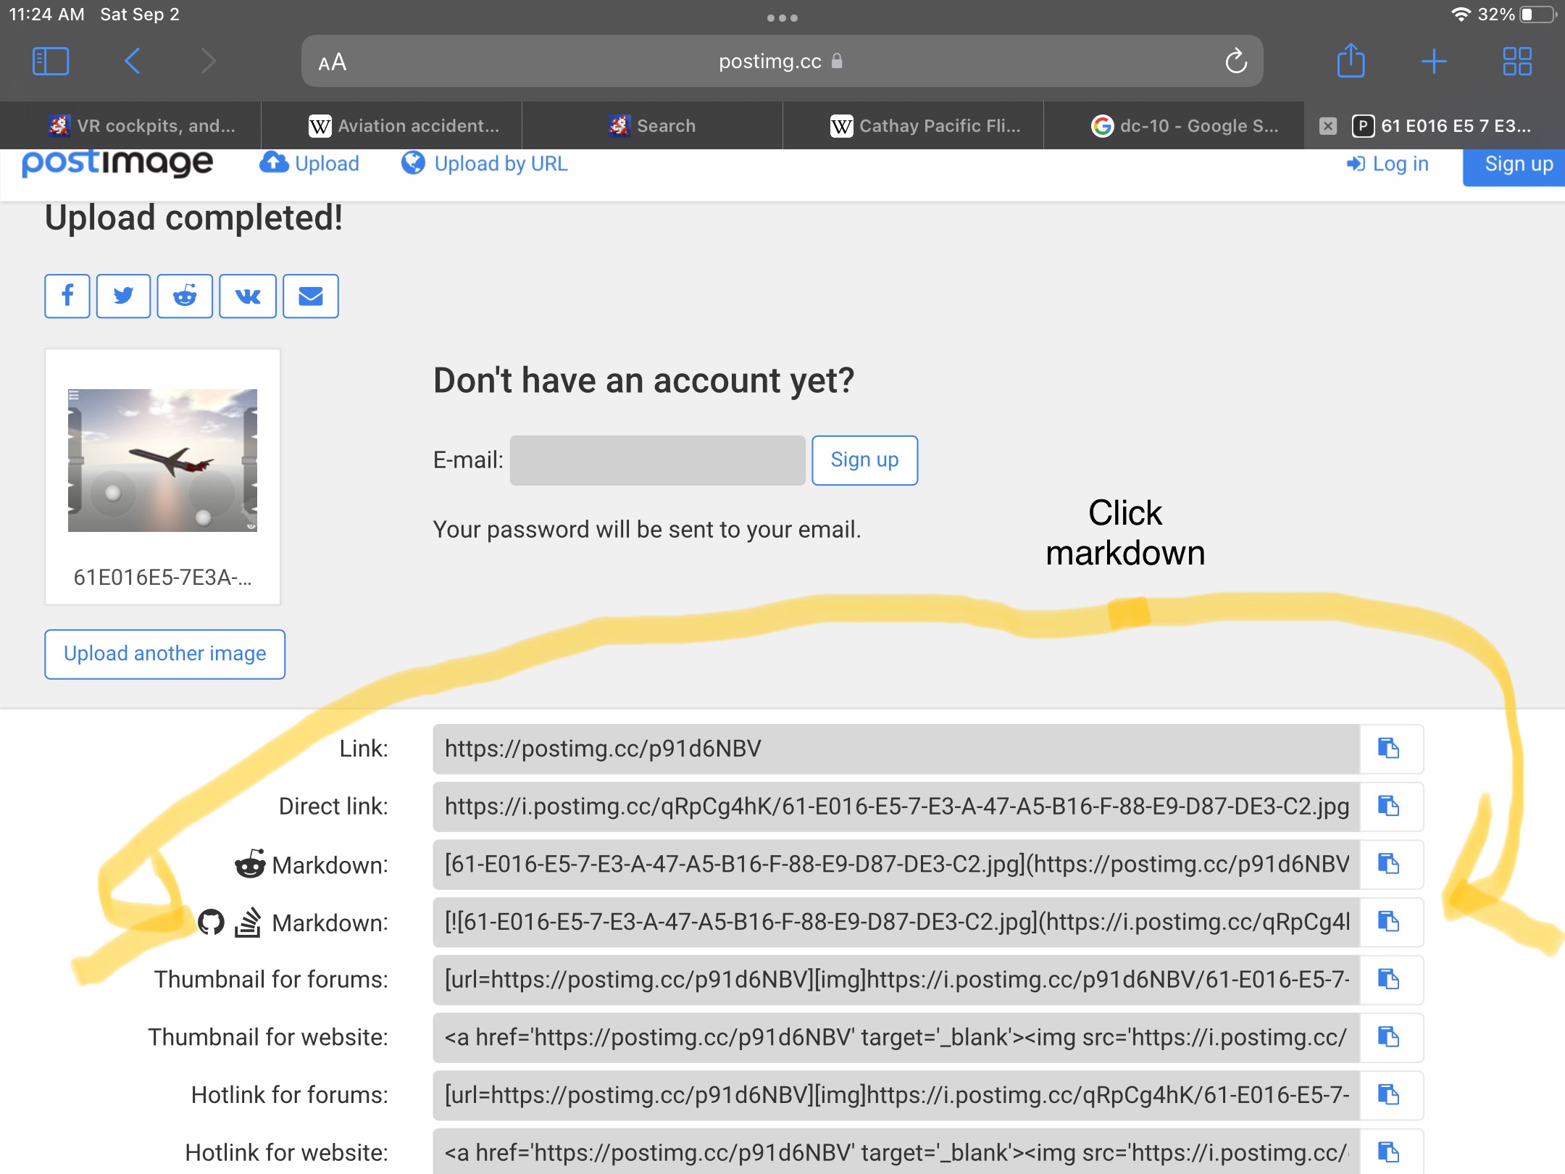Open the AA reader view menu

[x=333, y=62]
